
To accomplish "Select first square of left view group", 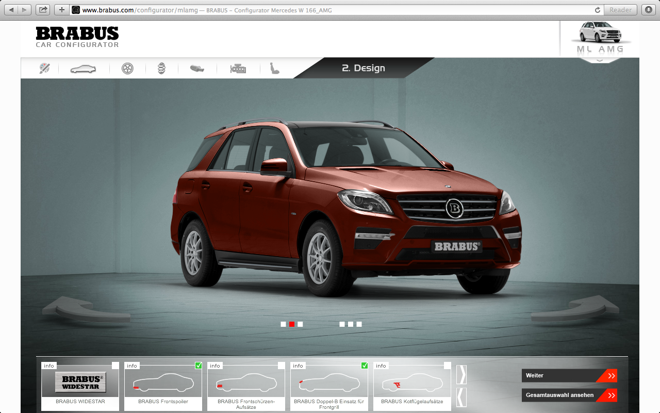I will click(x=283, y=324).
